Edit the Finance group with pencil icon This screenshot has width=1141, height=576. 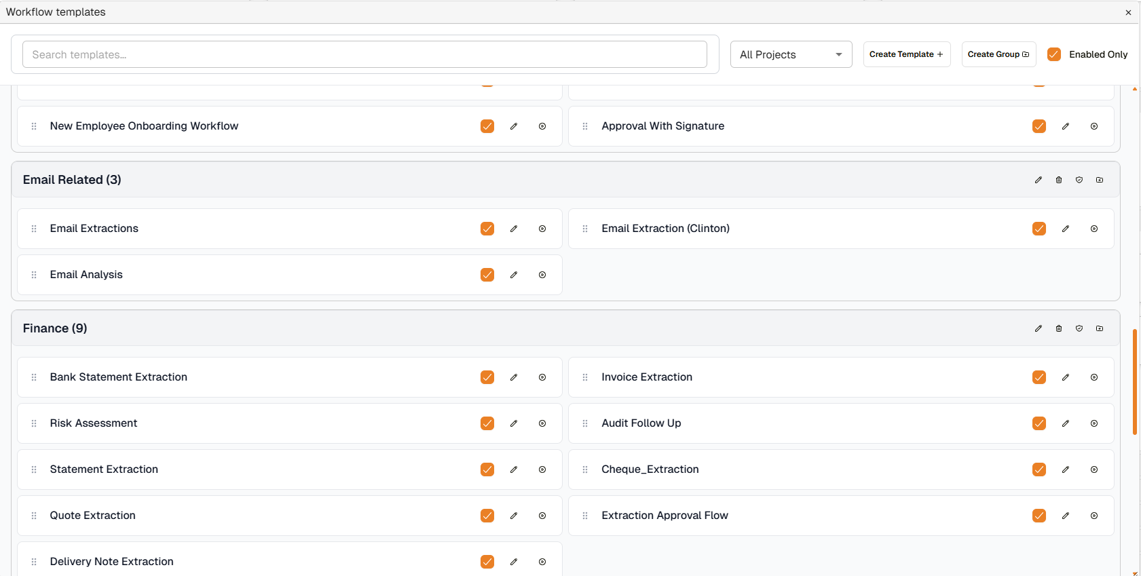[1039, 328]
